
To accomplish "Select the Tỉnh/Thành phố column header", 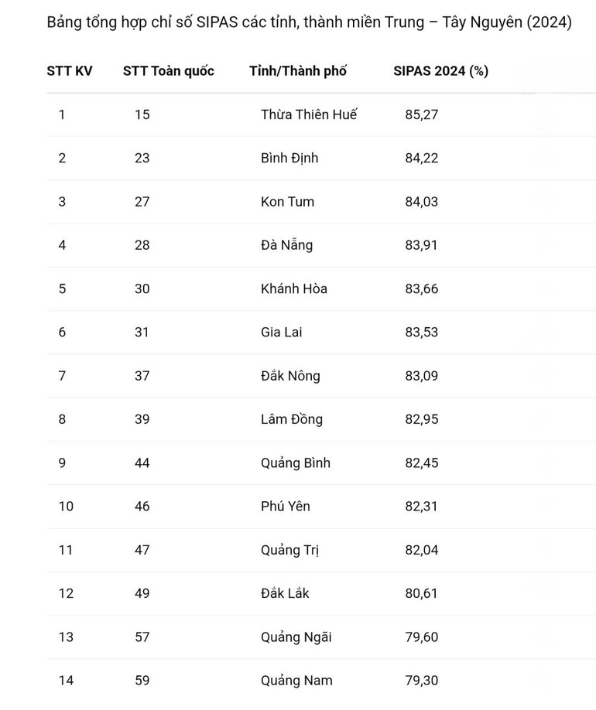I will (x=297, y=71).
